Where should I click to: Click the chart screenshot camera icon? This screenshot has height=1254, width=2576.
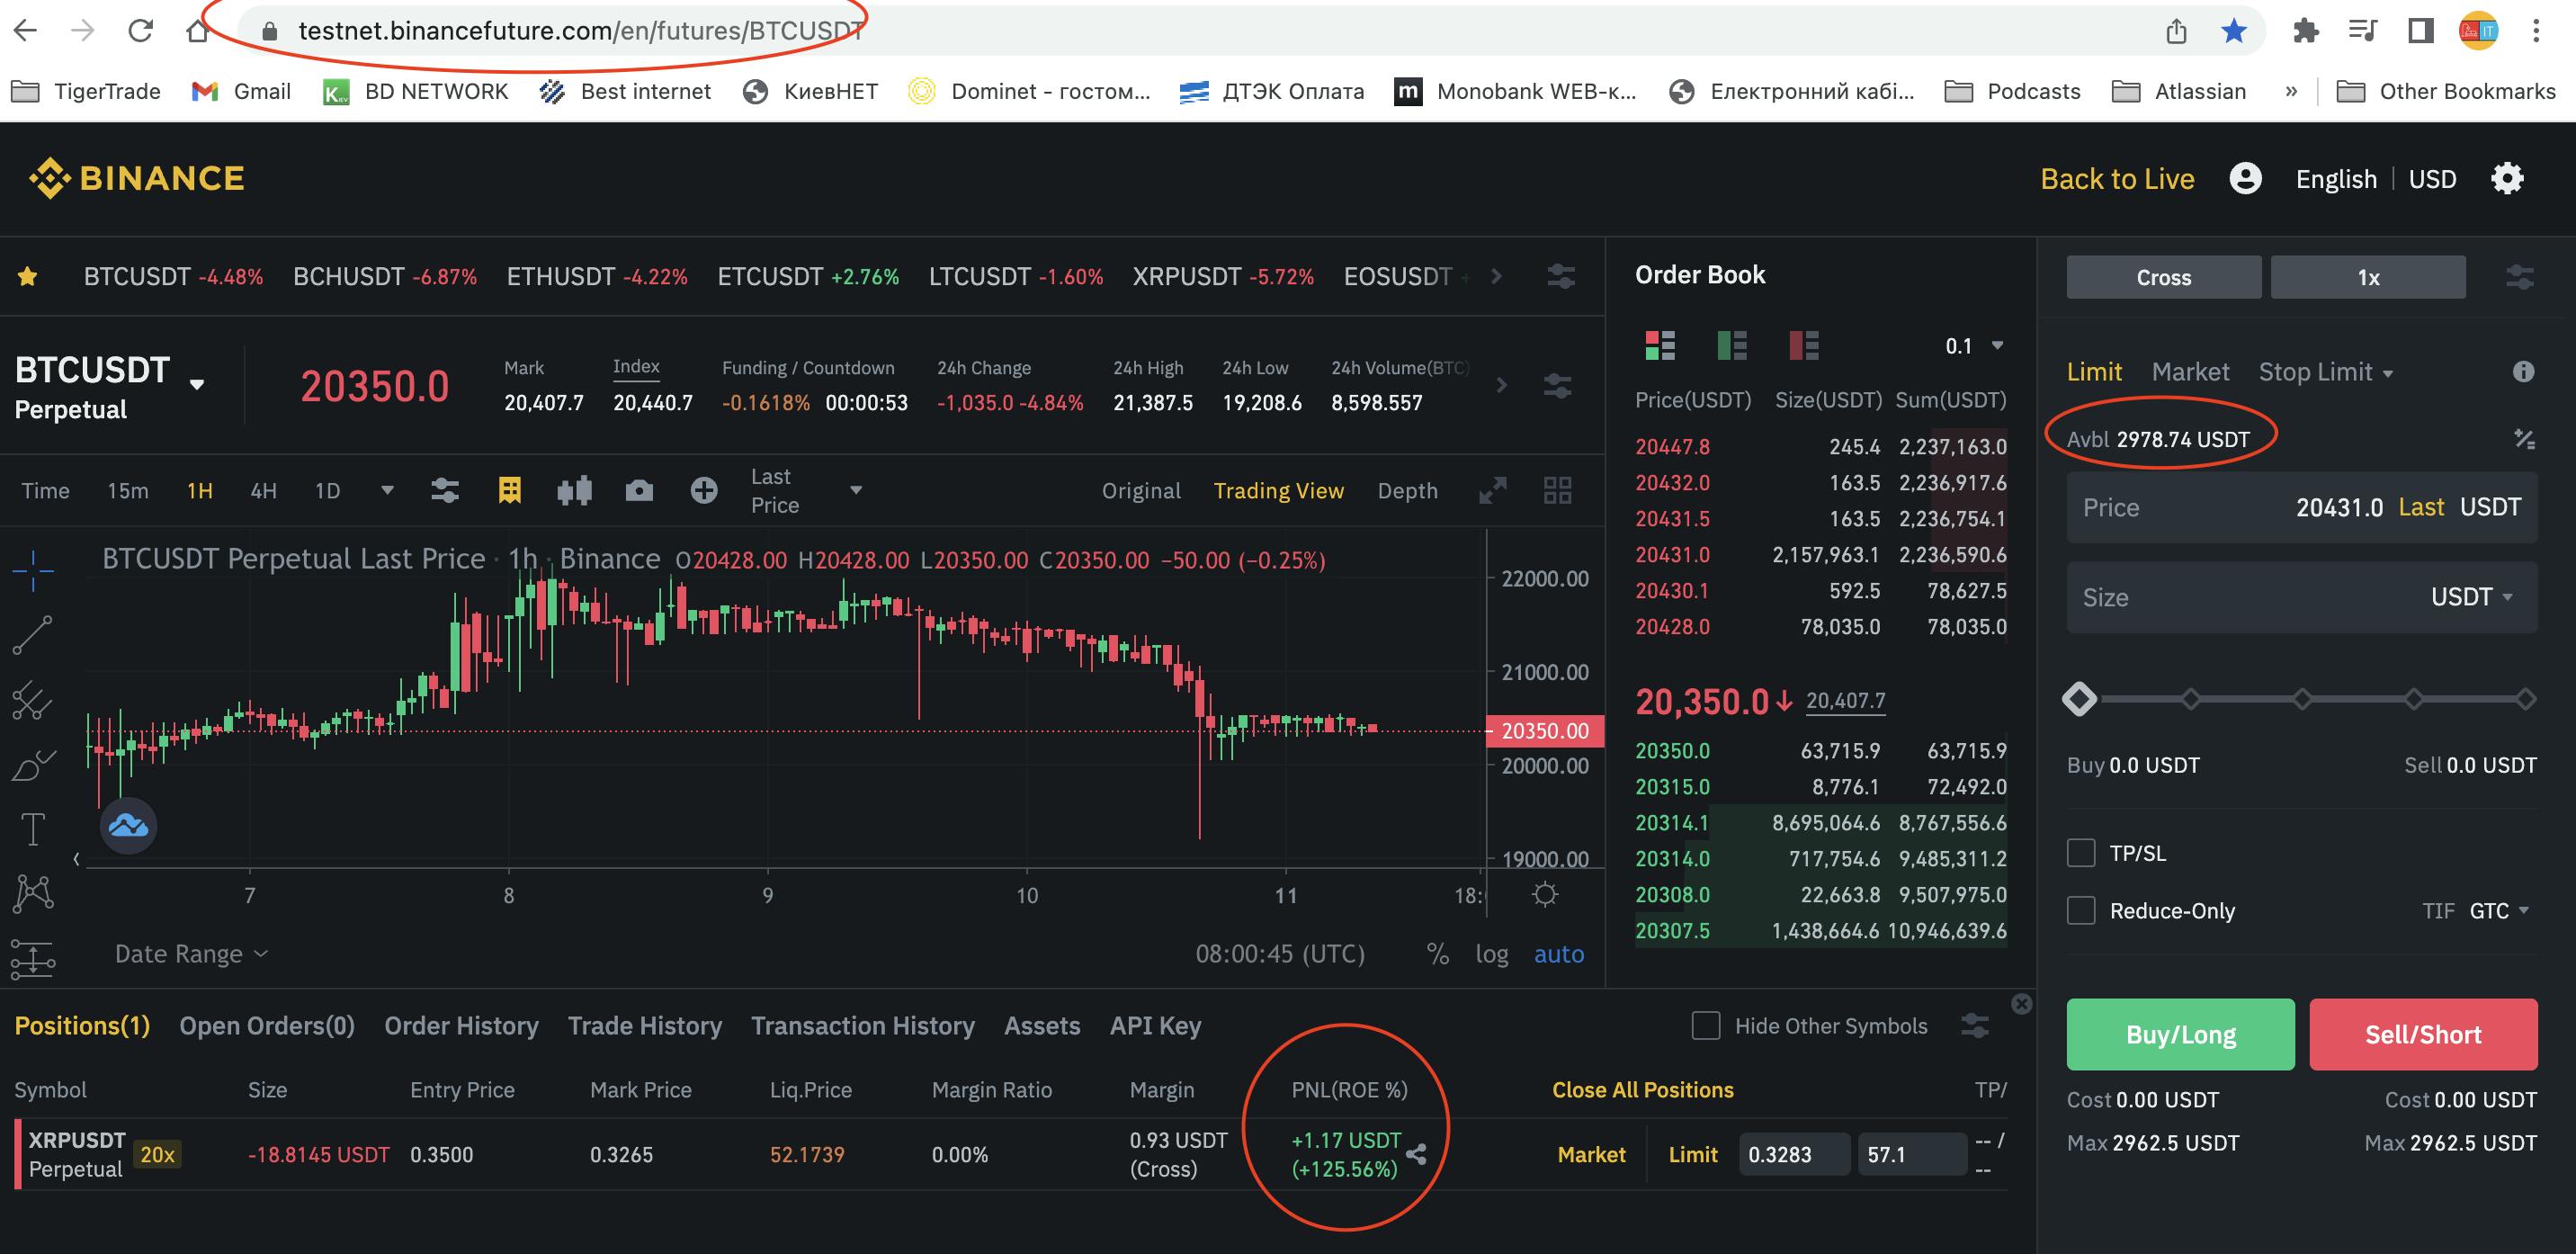click(639, 490)
